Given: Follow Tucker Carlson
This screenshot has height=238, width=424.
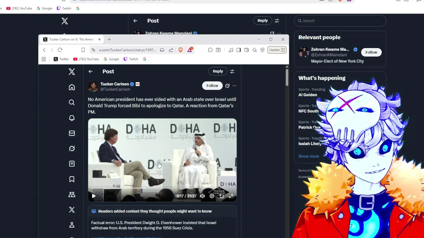Looking at the screenshot, I should (212, 86).
